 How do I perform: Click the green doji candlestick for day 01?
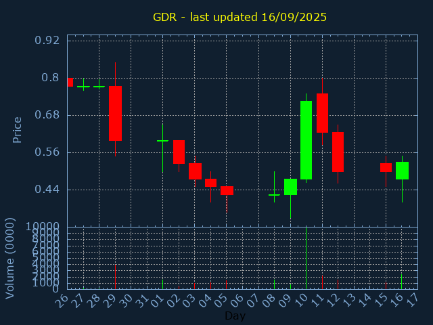[162, 141]
